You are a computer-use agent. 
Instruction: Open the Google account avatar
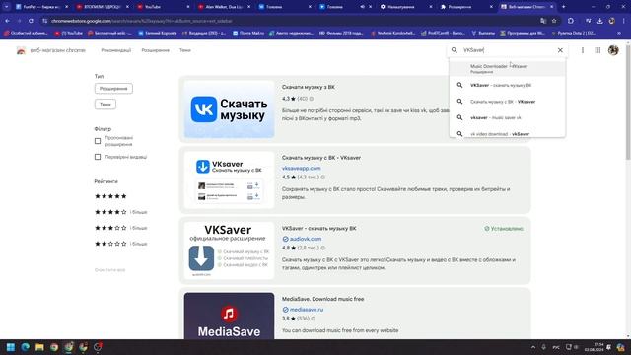[613, 50]
